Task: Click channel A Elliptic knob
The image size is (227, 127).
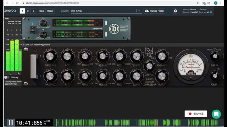Action: click(x=137, y=56)
